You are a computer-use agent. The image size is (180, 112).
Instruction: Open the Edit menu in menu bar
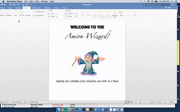tap(31, 1)
